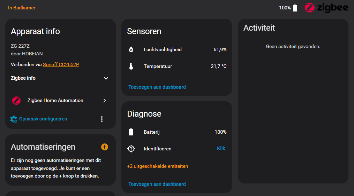
Task: Click the Zigbee logo in header
Action: [x=326, y=8]
